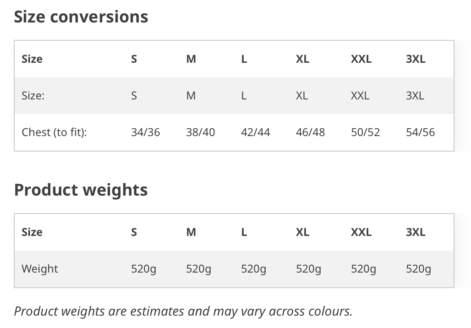Click the Size conversions heading

[x=81, y=16]
